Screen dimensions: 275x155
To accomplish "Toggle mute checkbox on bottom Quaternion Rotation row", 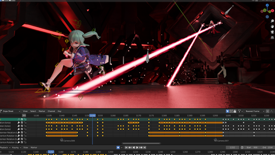I will (22, 142).
